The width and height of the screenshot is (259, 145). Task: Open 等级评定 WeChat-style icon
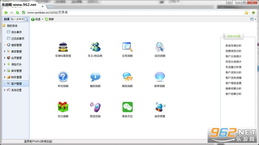(127, 107)
